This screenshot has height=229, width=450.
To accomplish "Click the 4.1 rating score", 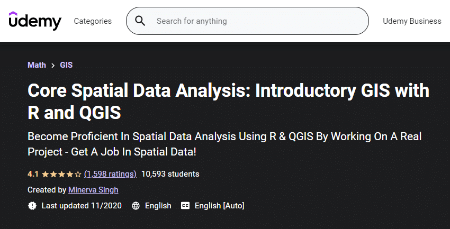I will click(33, 174).
